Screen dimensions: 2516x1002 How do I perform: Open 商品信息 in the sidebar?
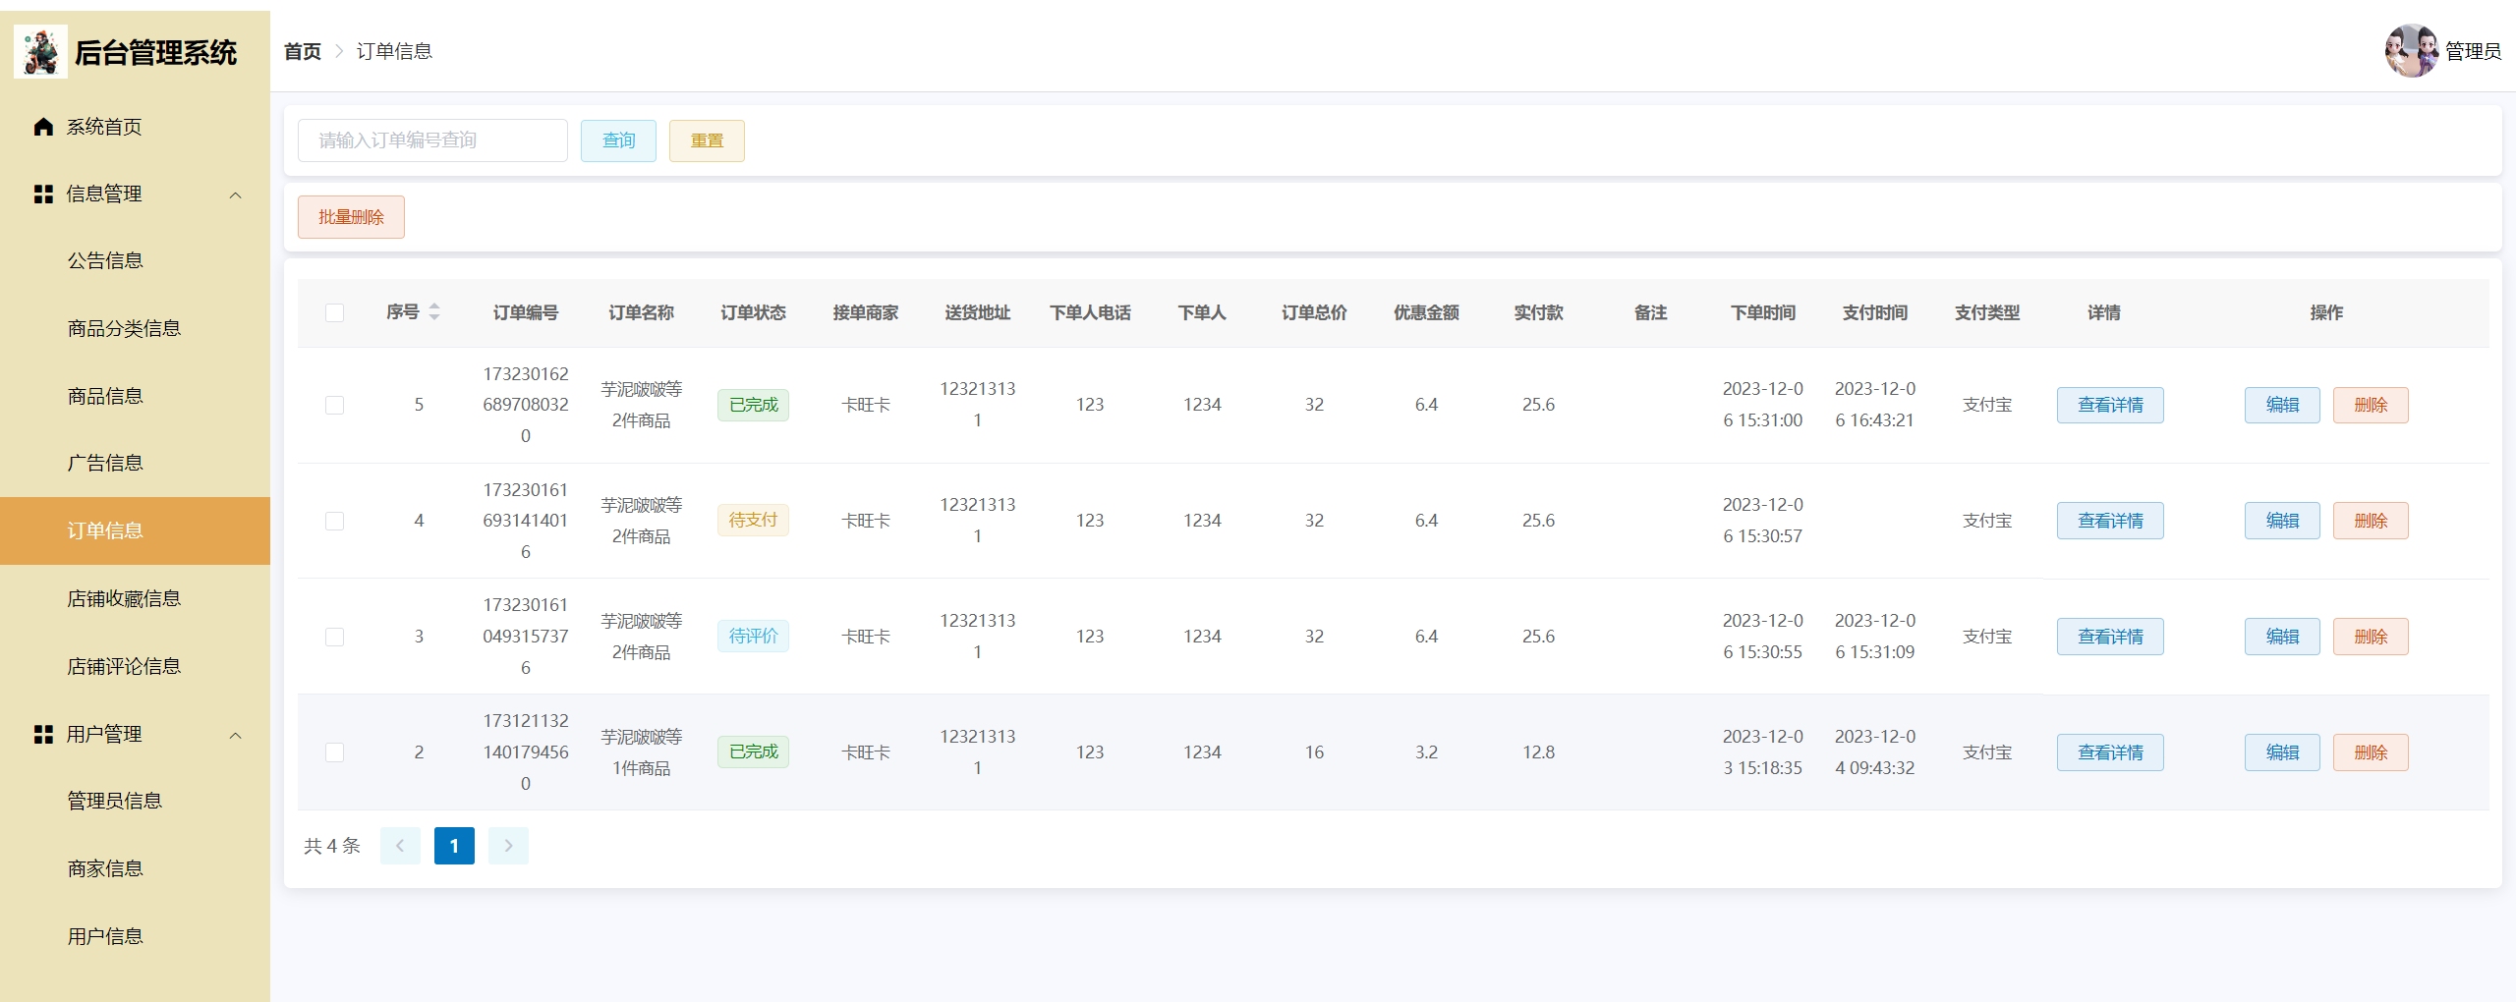click(135, 396)
